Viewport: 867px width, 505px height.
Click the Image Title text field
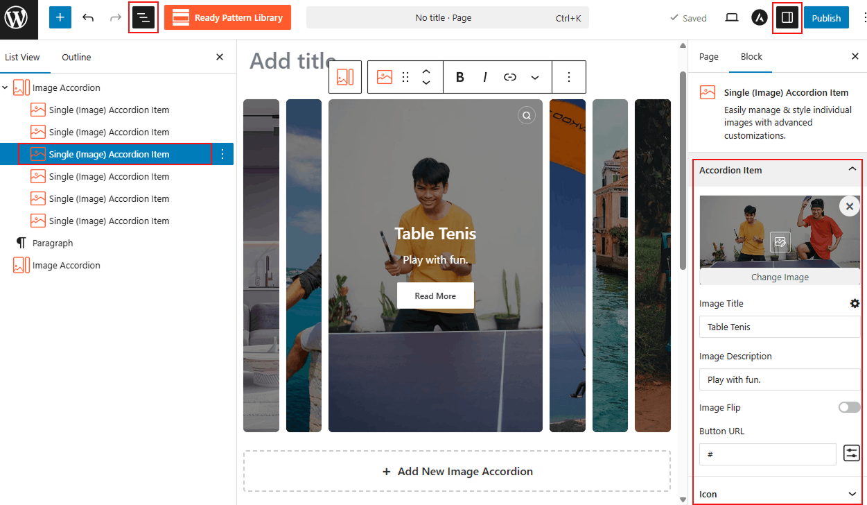click(x=779, y=327)
